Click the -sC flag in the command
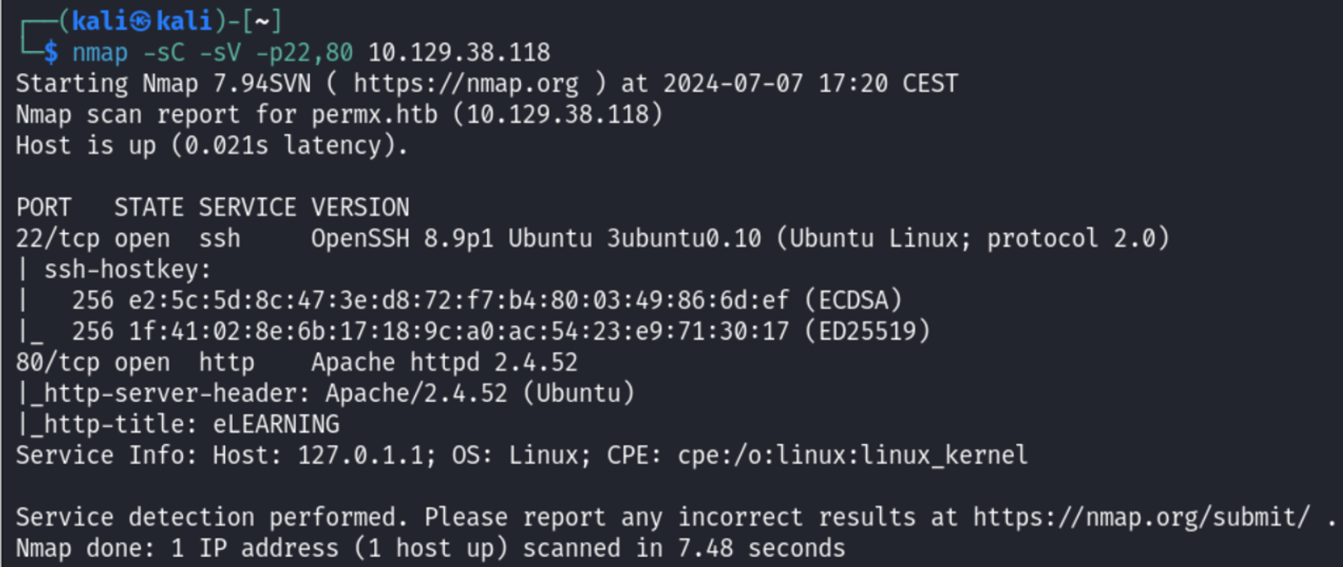1343x567 pixels. [x=163, y=52]
